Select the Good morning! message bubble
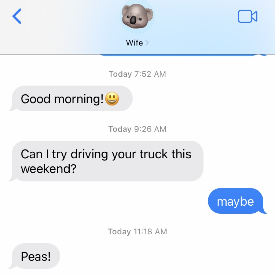 pyautogui.click(x=71, y=98)
